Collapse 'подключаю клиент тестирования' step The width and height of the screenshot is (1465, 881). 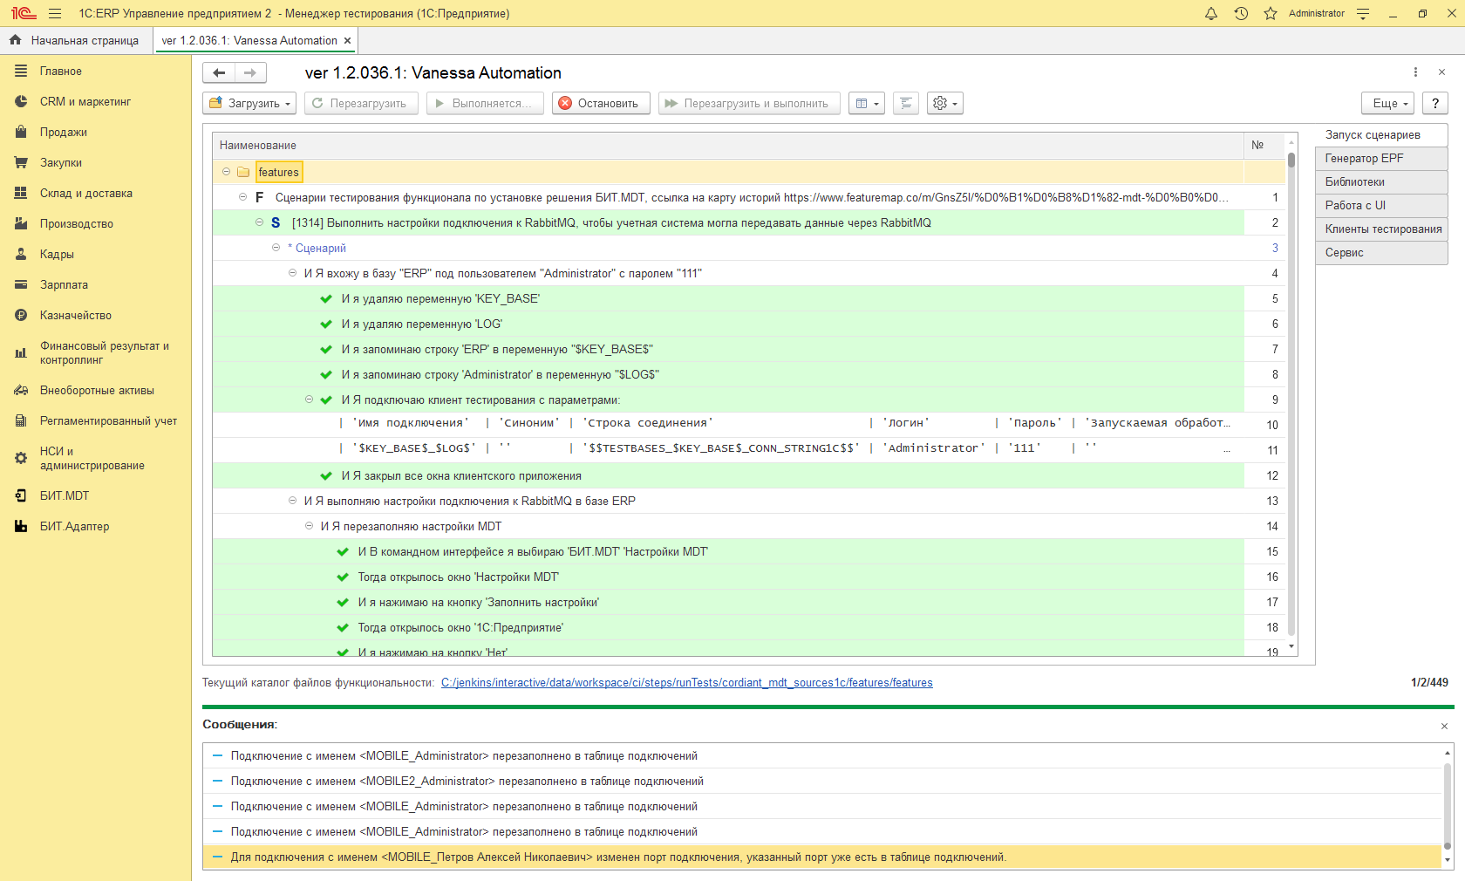(x=309, y=400)
